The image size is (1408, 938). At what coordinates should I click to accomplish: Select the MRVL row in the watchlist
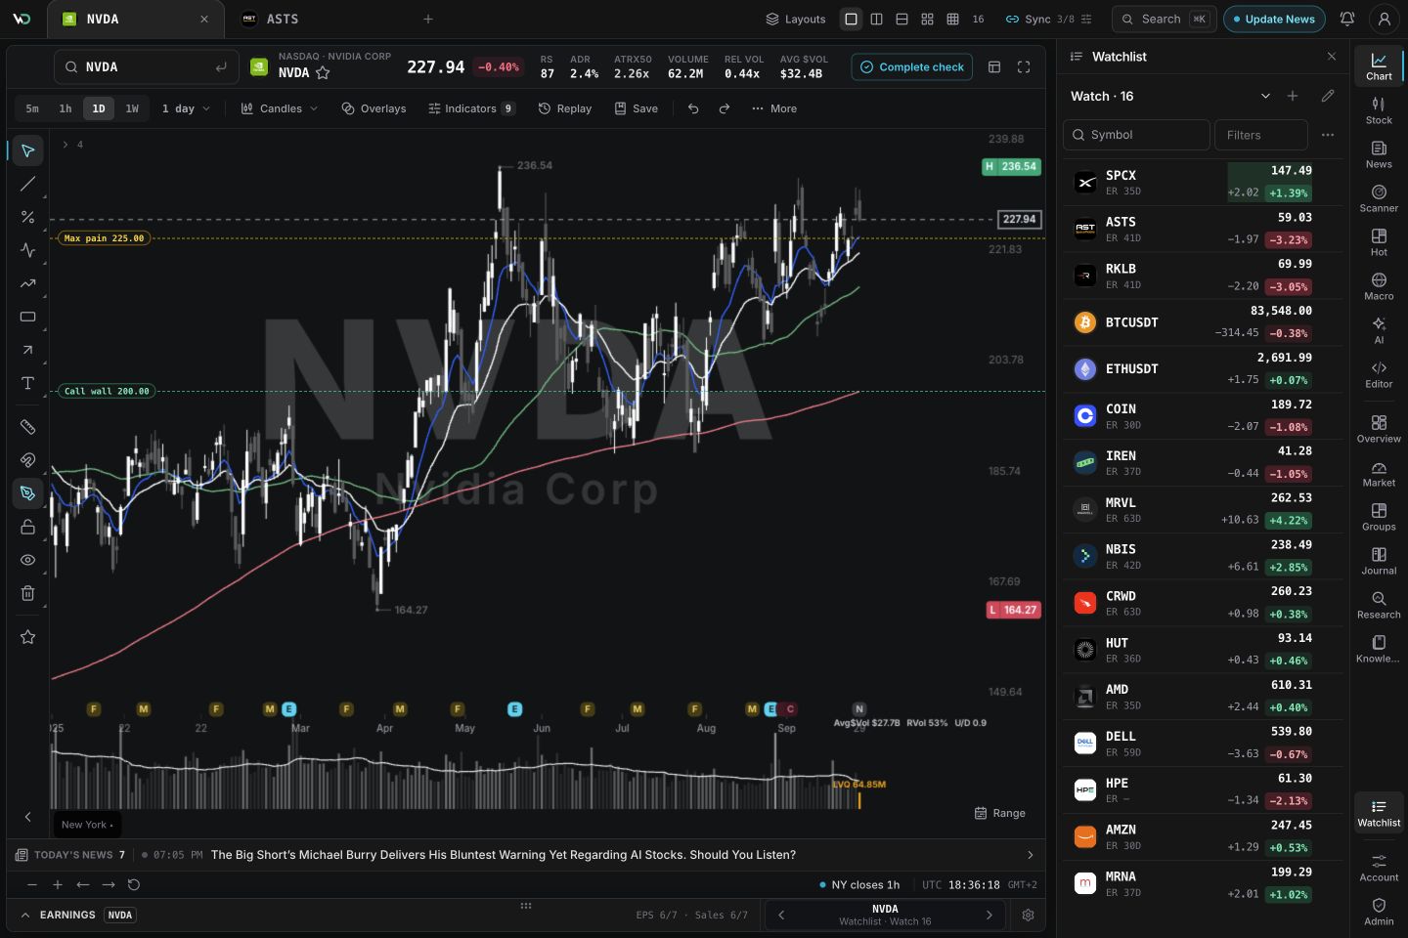[1203, 509]
